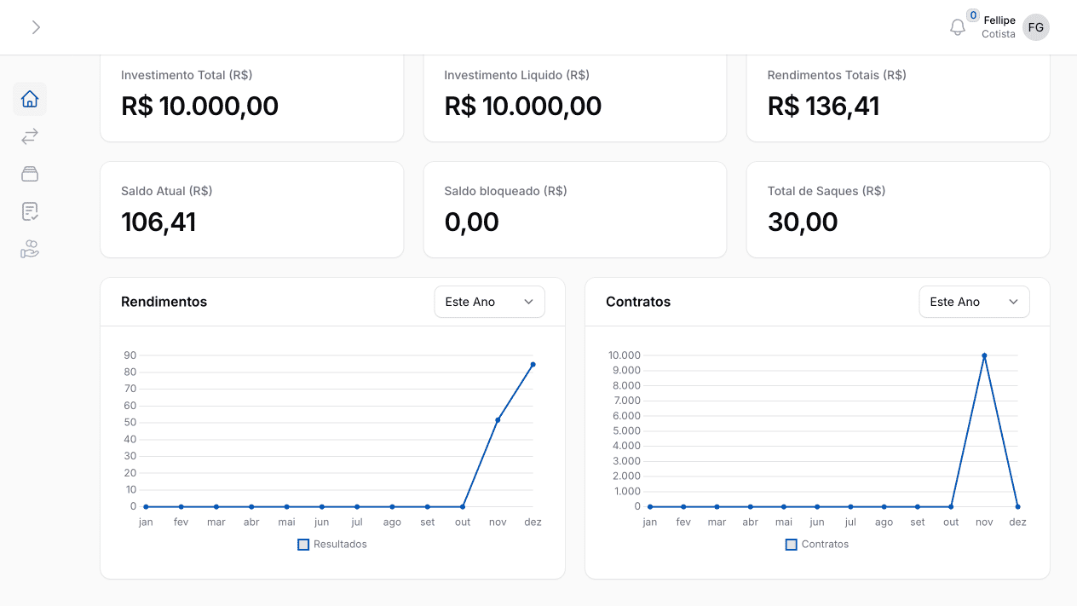Open the FG user avatar menu
Image resolution: width=1077 pixels, height=606 pixels.
click(1036, 27)
